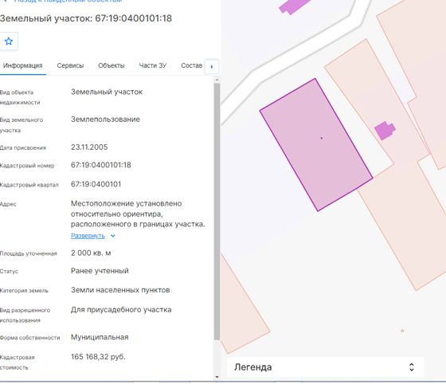Click the Форма собственности field label
Viewport: 446px width, 384px height.
click(30, 338)
